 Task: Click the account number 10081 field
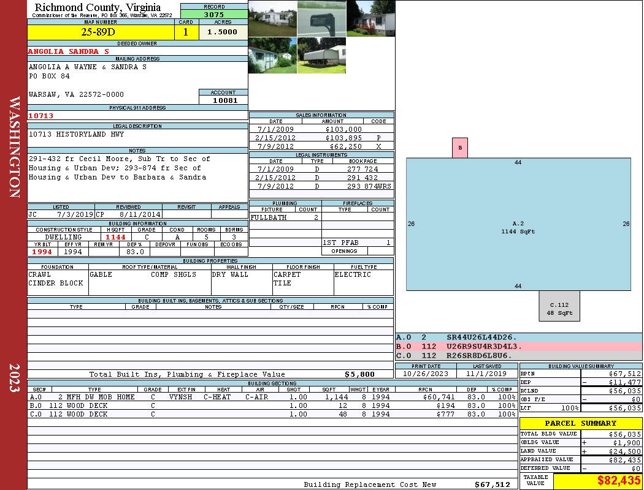tap(223, 100)
